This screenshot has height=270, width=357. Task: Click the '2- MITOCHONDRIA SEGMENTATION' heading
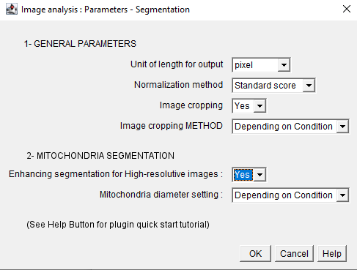coord(100,156)
